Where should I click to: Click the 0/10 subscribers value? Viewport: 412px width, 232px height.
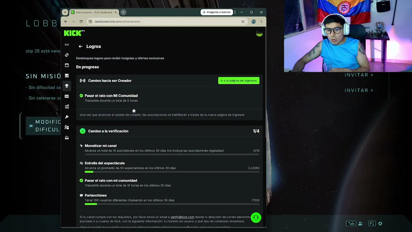(x=256, y=151)
